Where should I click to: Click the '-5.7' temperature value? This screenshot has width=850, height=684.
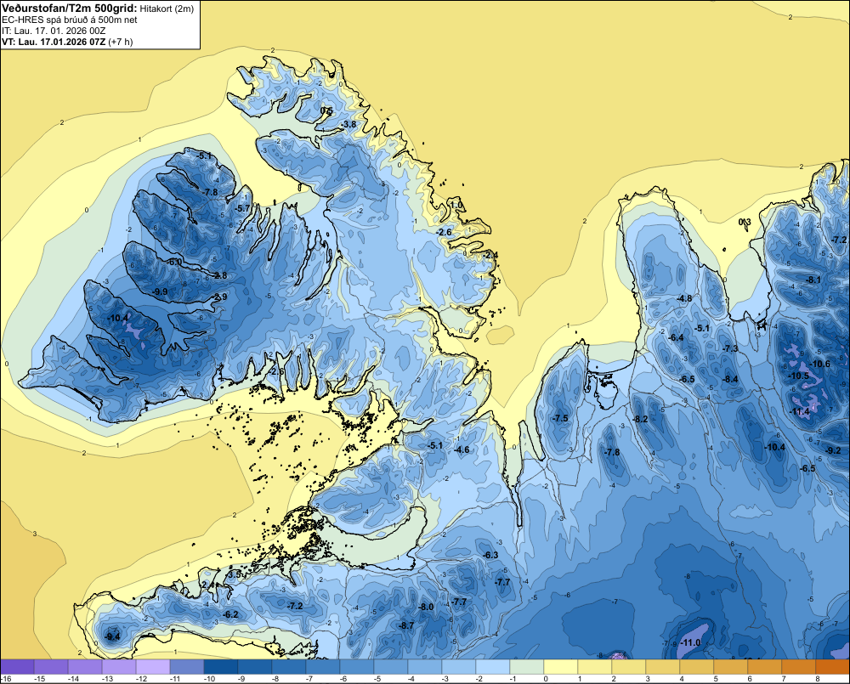(241, 208)
